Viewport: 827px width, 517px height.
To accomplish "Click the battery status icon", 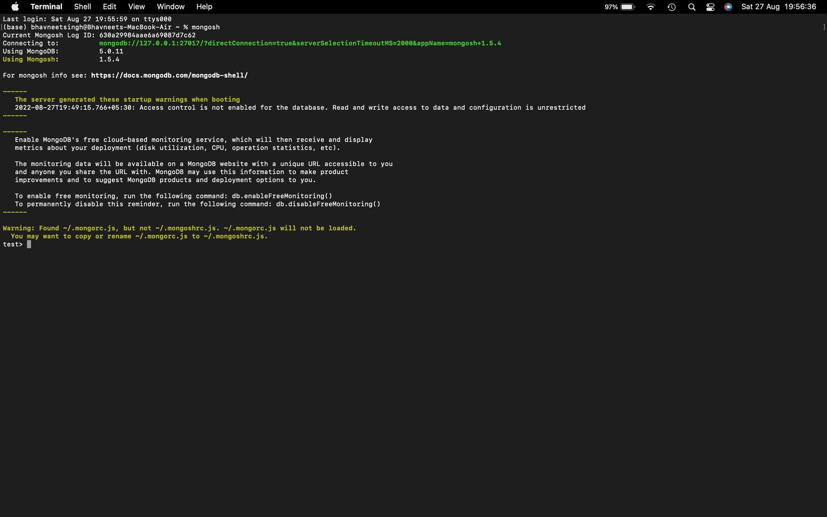I will pyautogui.click(x=628, y=7).
